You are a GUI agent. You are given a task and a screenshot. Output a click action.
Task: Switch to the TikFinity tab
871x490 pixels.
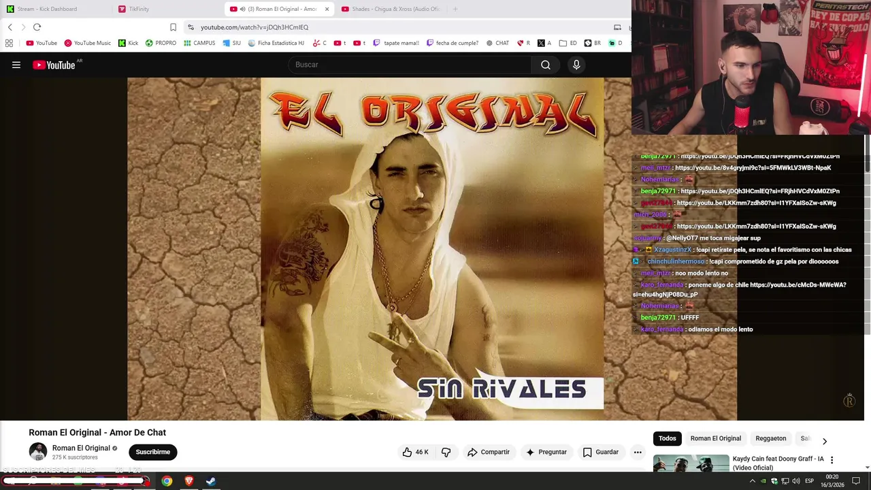pos(167,9)
